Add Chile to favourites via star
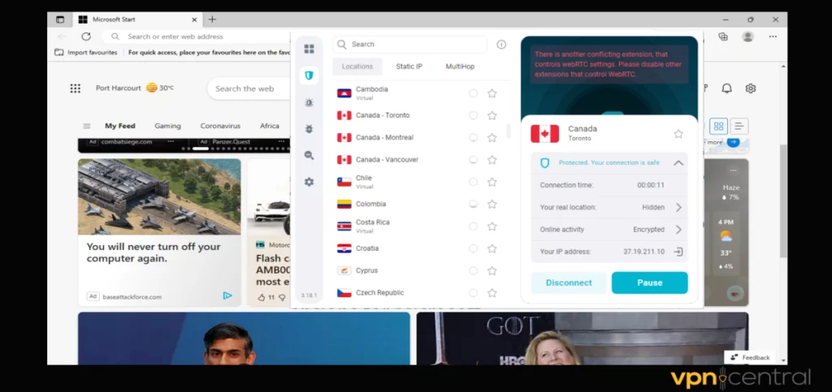 492,183
